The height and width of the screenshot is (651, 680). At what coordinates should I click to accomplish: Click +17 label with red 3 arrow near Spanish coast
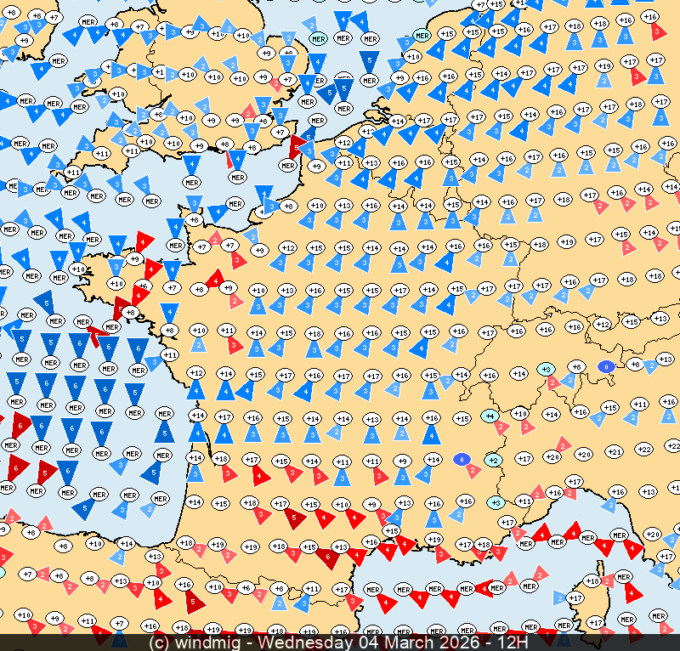tap(342, 589)
